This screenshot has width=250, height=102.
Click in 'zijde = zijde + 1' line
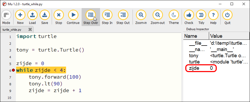(x=55, y=91)
